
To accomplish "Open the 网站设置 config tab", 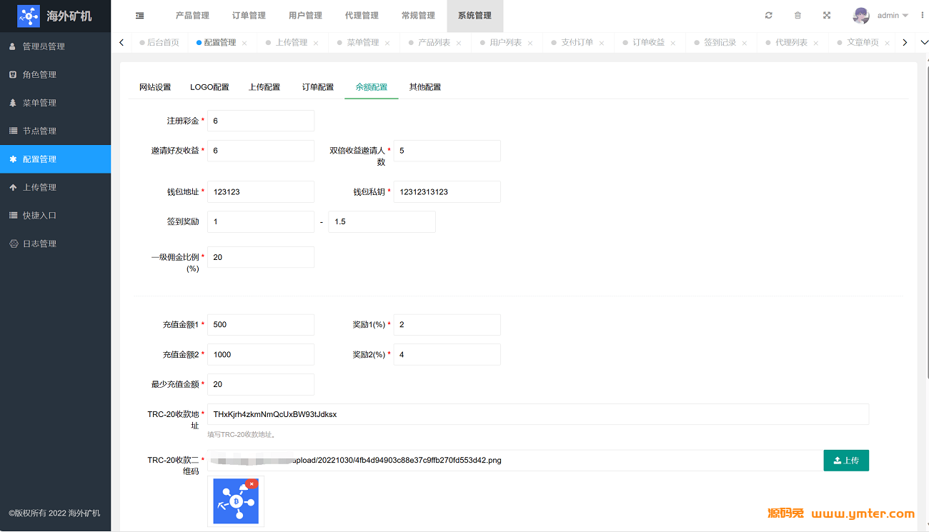I will [155, 87].
